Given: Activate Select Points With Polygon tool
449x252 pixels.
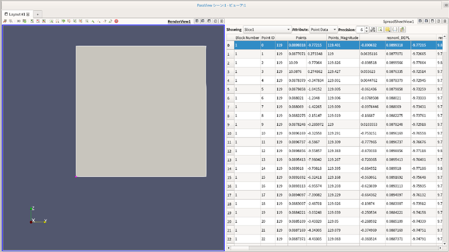Looking at the screenshot, I should pos(81,21).
